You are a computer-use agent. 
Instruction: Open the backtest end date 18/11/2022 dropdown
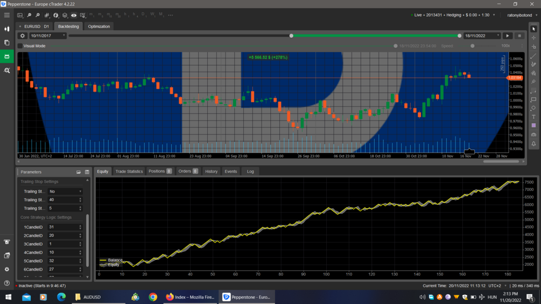click(482, 36)
